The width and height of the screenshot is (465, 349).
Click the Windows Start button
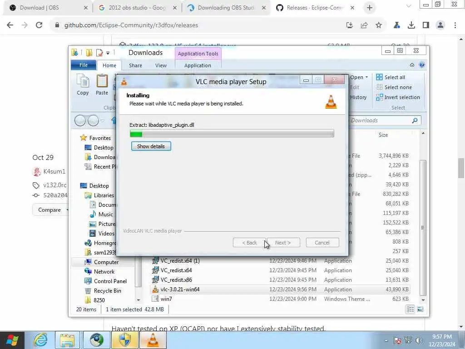pos(12,340)
